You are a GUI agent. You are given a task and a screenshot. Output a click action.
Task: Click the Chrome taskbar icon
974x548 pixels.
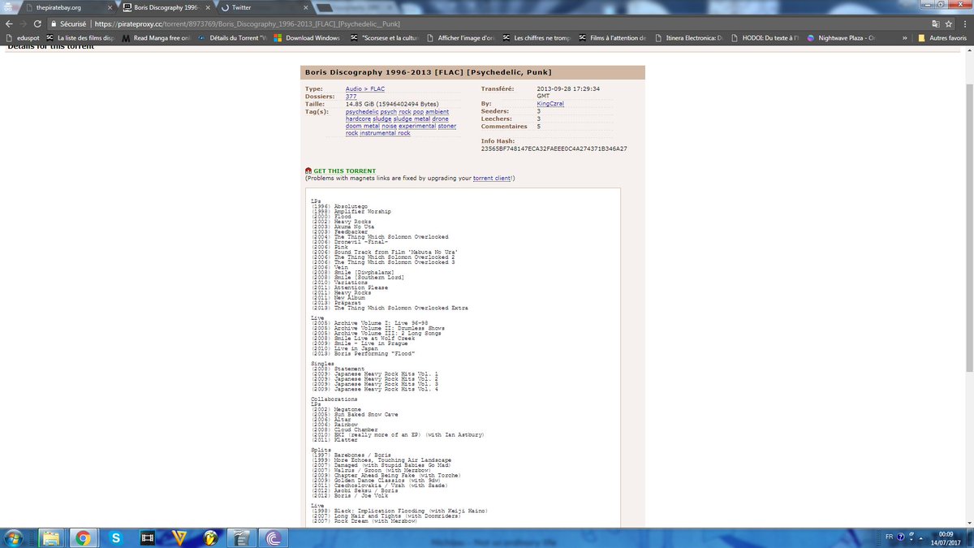pyautogui.click(x=83, y=537)
